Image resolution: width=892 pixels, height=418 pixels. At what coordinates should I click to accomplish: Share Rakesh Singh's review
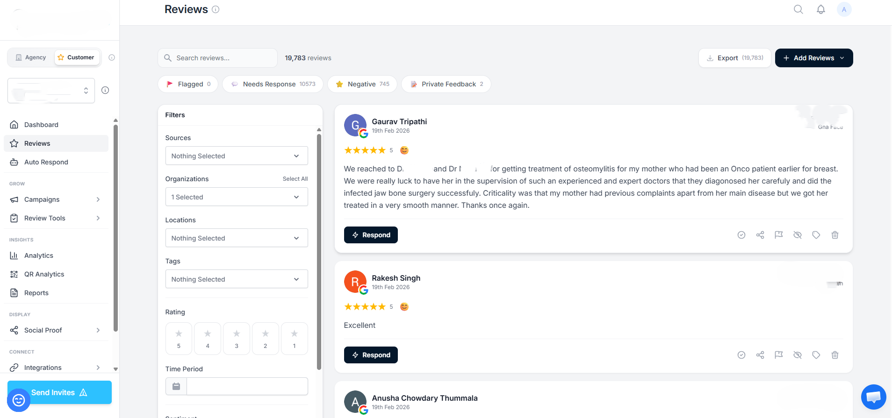point(760,355)
